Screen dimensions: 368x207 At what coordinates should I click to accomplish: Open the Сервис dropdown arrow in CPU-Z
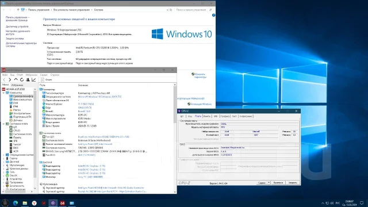269,183
